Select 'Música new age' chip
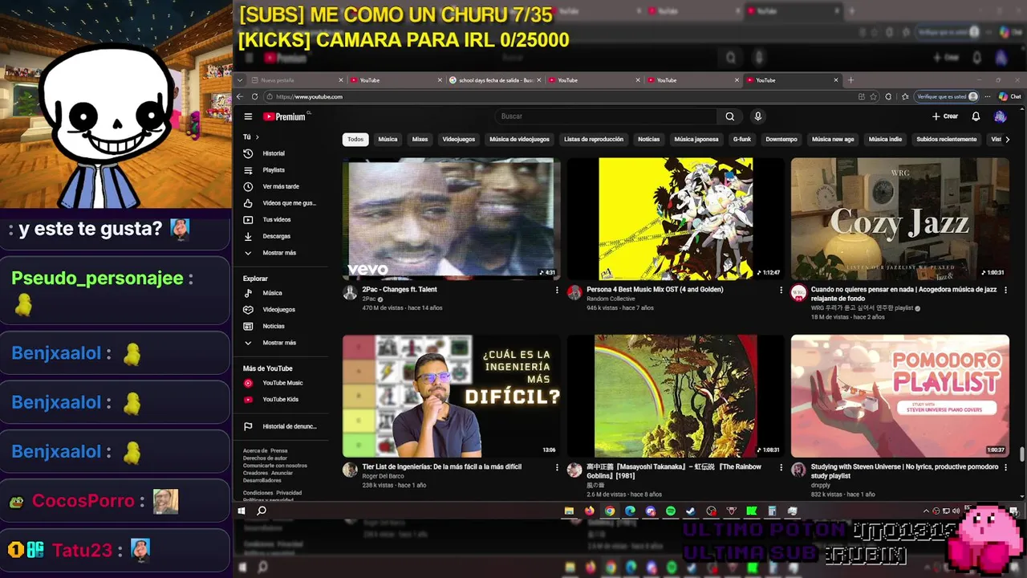The width and height of the screenshot is (1027, 578). [833, 139]
